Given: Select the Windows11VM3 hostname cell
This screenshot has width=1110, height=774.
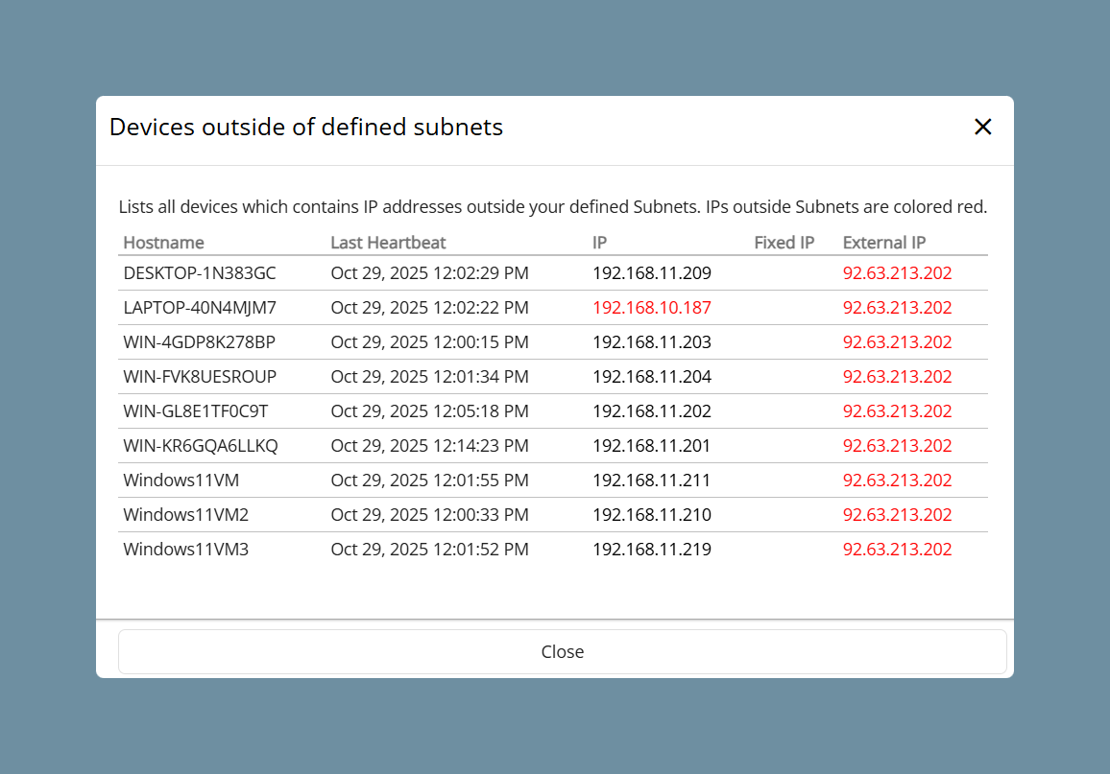Looking at the screenshot, I should coord(186,550).
